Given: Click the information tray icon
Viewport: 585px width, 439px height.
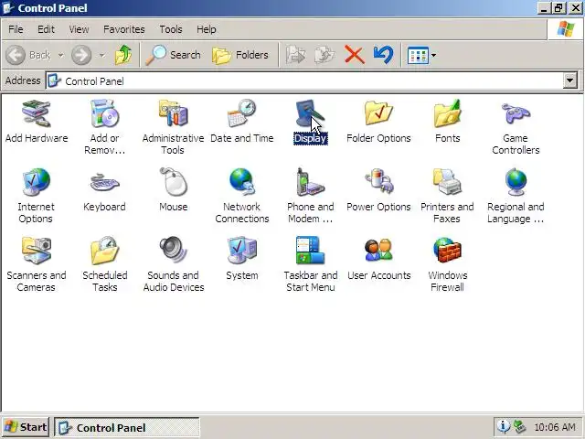Looking at the screenshot, I should click(503, 426).
